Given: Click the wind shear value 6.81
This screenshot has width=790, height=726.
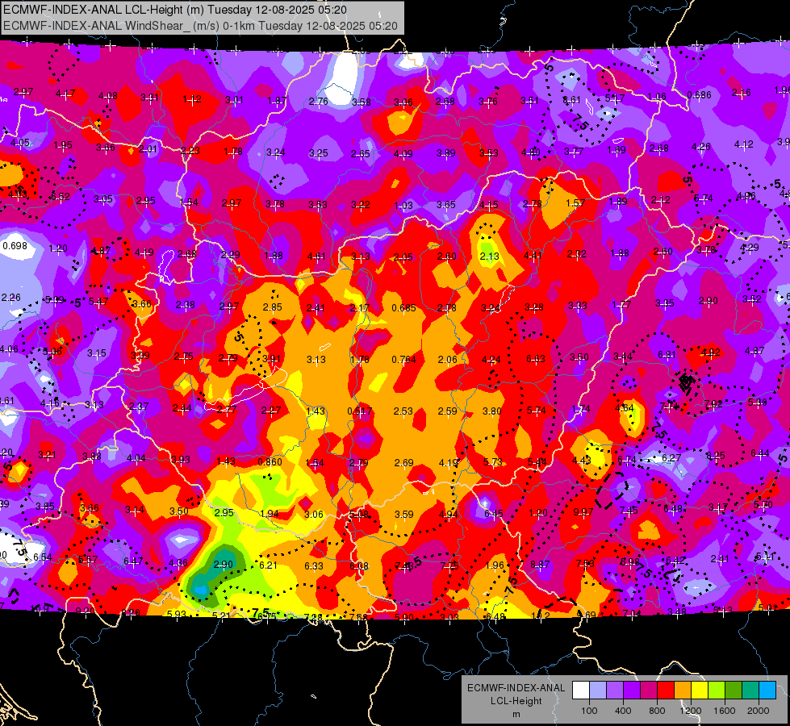Looking at the screenshot, I should 667,355.
